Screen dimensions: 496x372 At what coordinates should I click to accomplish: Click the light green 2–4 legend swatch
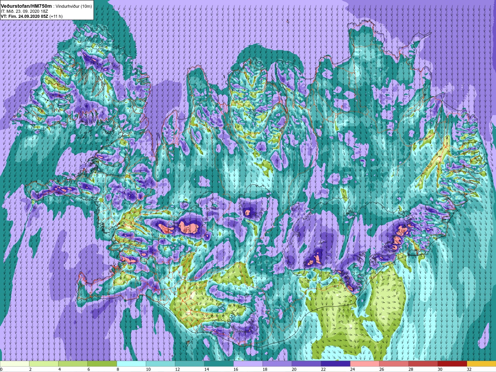[x=44, y=364]
